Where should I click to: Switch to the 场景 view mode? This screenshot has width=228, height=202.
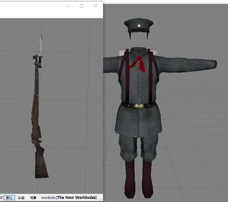tap(33, 198)
